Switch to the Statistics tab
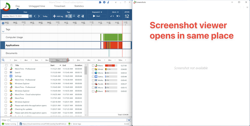This screenshot has height=126, width=250. (79, 6)
